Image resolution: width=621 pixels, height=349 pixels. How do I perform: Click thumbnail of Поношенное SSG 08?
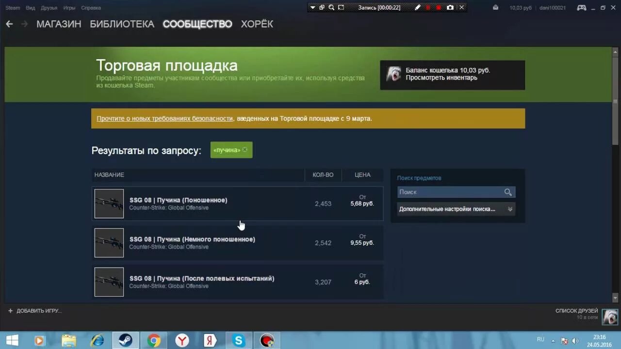pos(109,204)
